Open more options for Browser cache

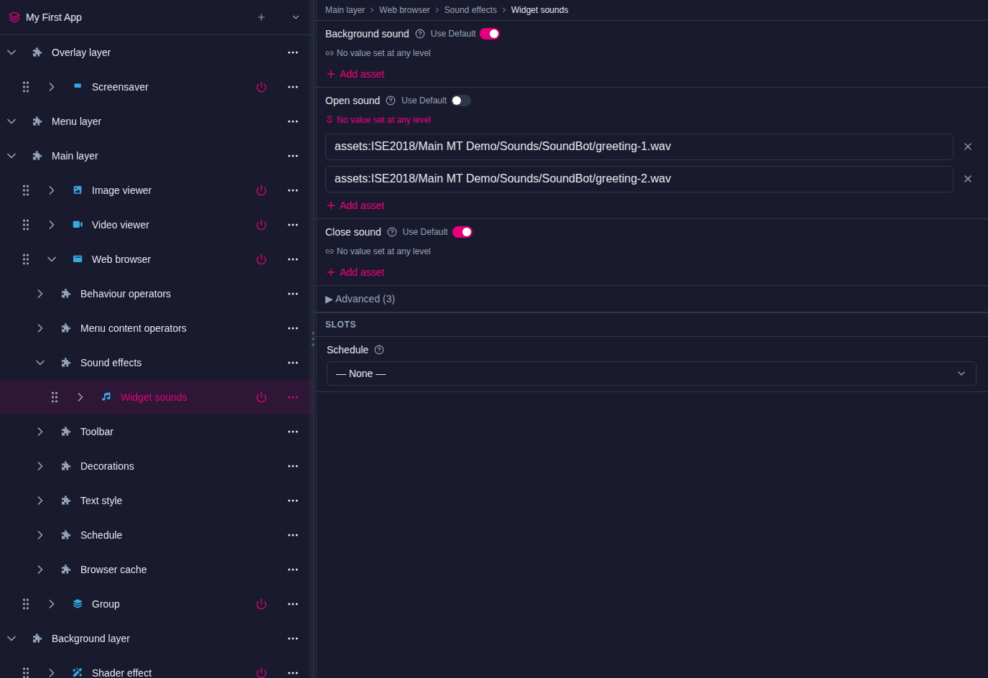pyautogui.click(x=293, y=570)
